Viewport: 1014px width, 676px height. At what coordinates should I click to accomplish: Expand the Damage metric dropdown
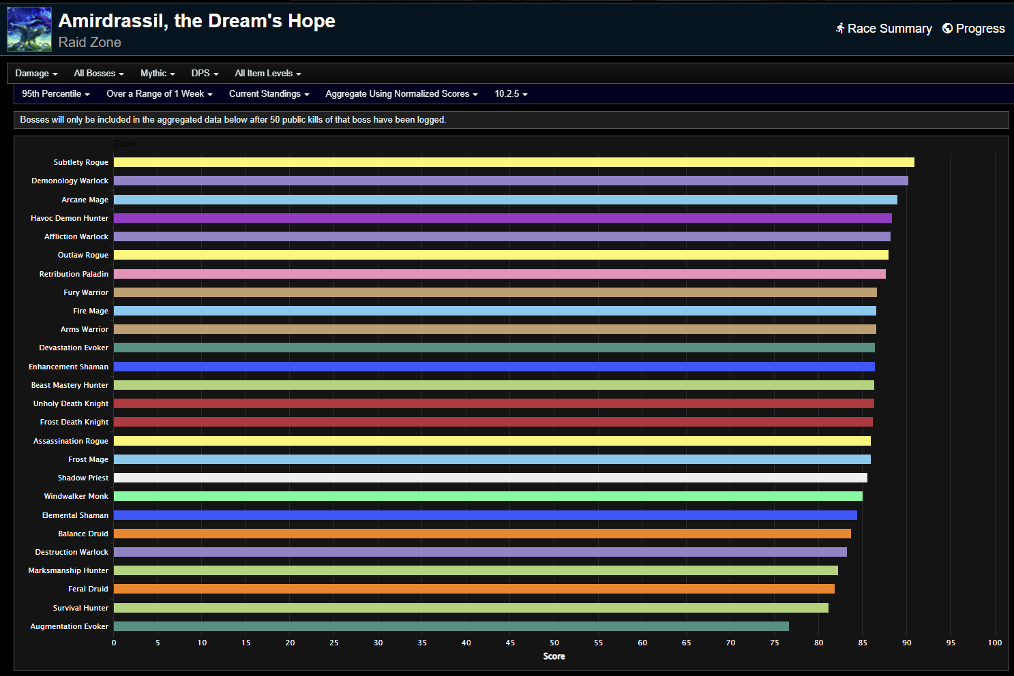[36, 74]
